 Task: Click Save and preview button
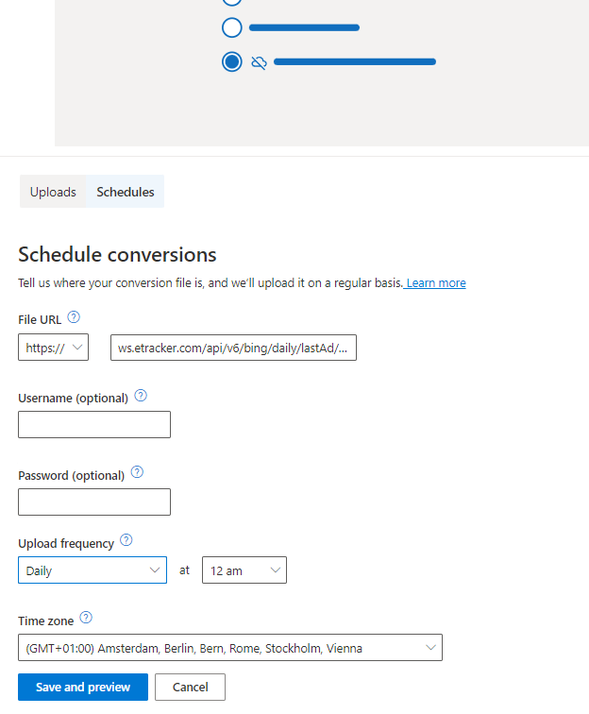click(x=83, y=688)
